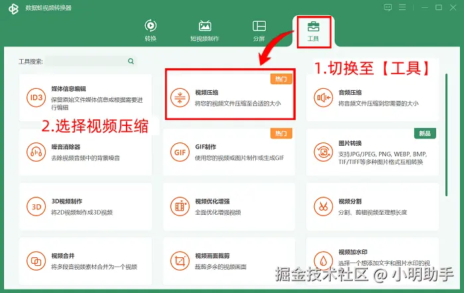Image resolution: width=464 pixels, height=293 pixels.
Task: Click the ID3 媒体信息编辑 icon
Action: pyautogui.click(x=36, y=97)
